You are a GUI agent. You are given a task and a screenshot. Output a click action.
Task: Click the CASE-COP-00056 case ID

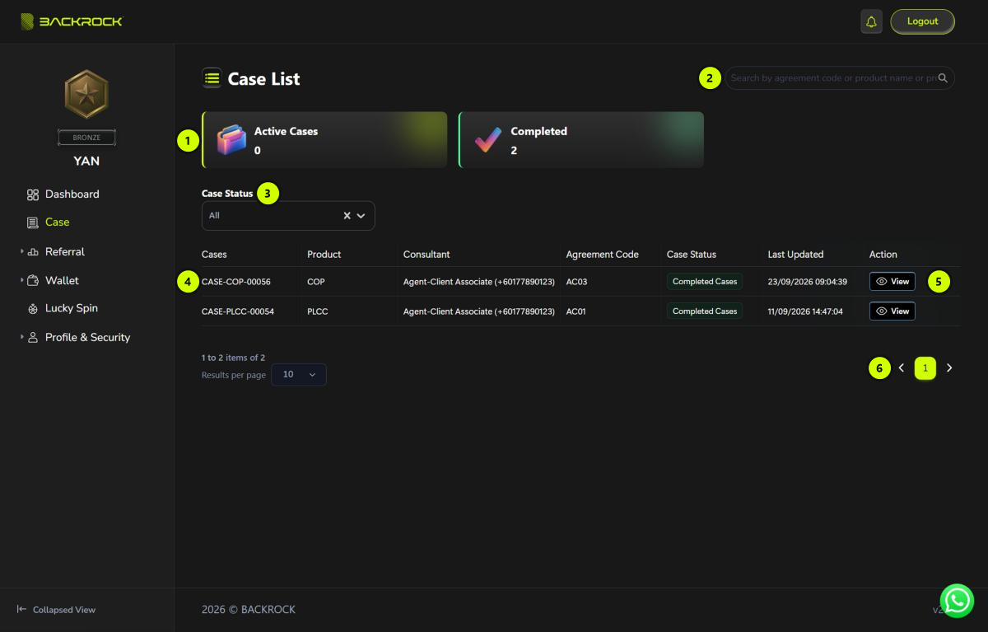point(236,282)
